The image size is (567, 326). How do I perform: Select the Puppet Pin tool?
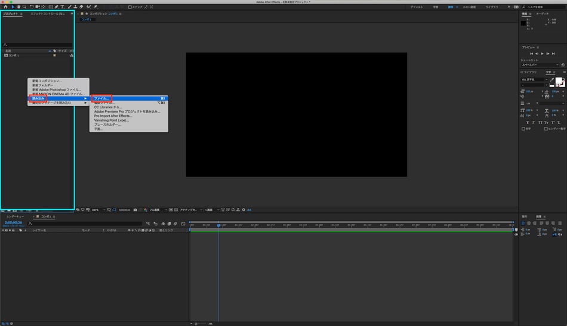[95, 7]
